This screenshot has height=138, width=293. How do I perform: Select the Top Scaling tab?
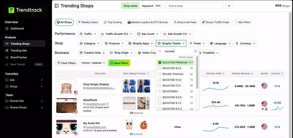click(113, 22)
